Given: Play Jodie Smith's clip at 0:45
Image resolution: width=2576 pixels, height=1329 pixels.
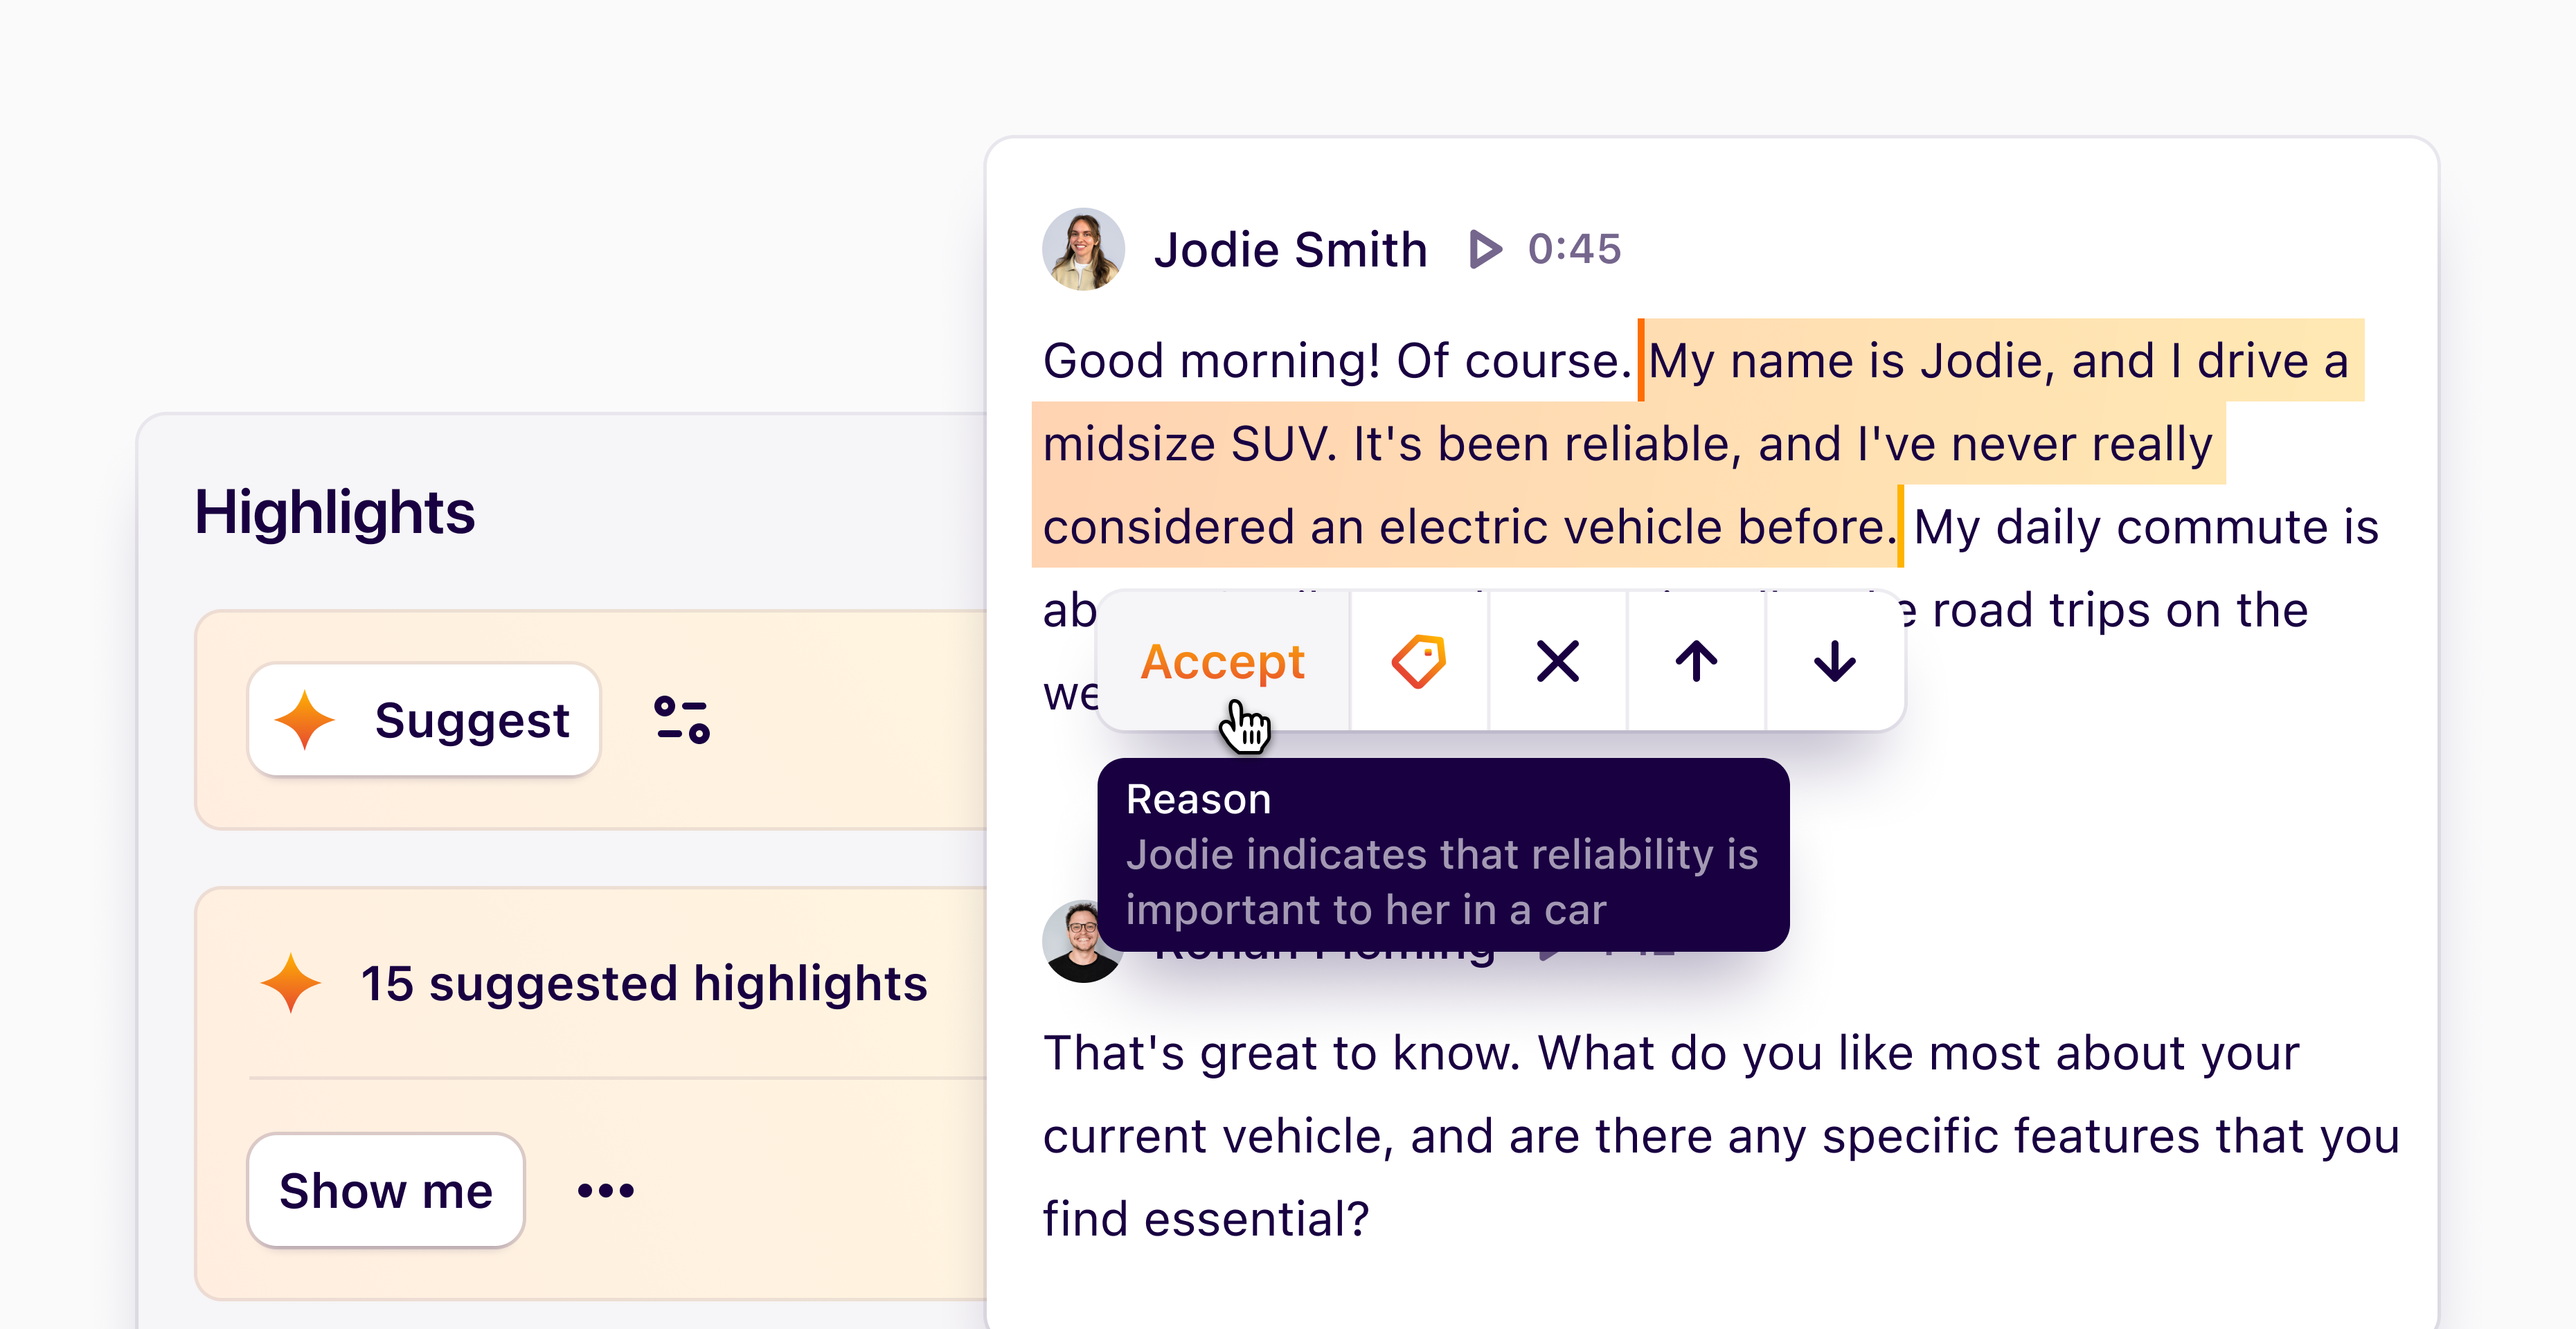Looking at the screenshot, I should (x=1485, y=248).
